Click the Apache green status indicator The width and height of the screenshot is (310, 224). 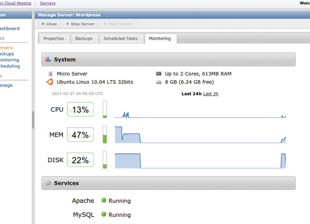coord(104,200)
